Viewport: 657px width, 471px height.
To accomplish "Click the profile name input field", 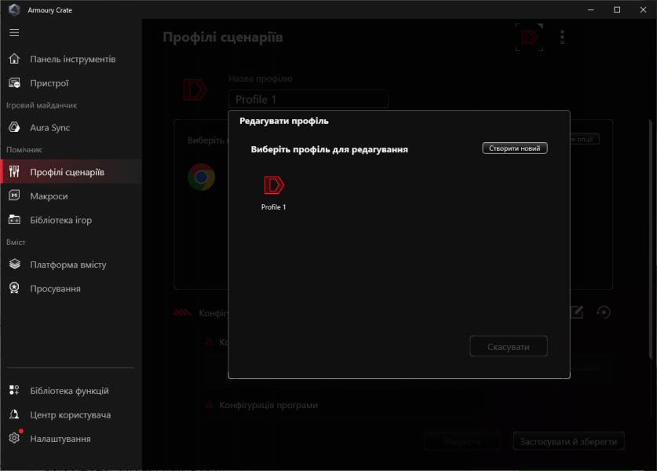I will pos(308,100).
